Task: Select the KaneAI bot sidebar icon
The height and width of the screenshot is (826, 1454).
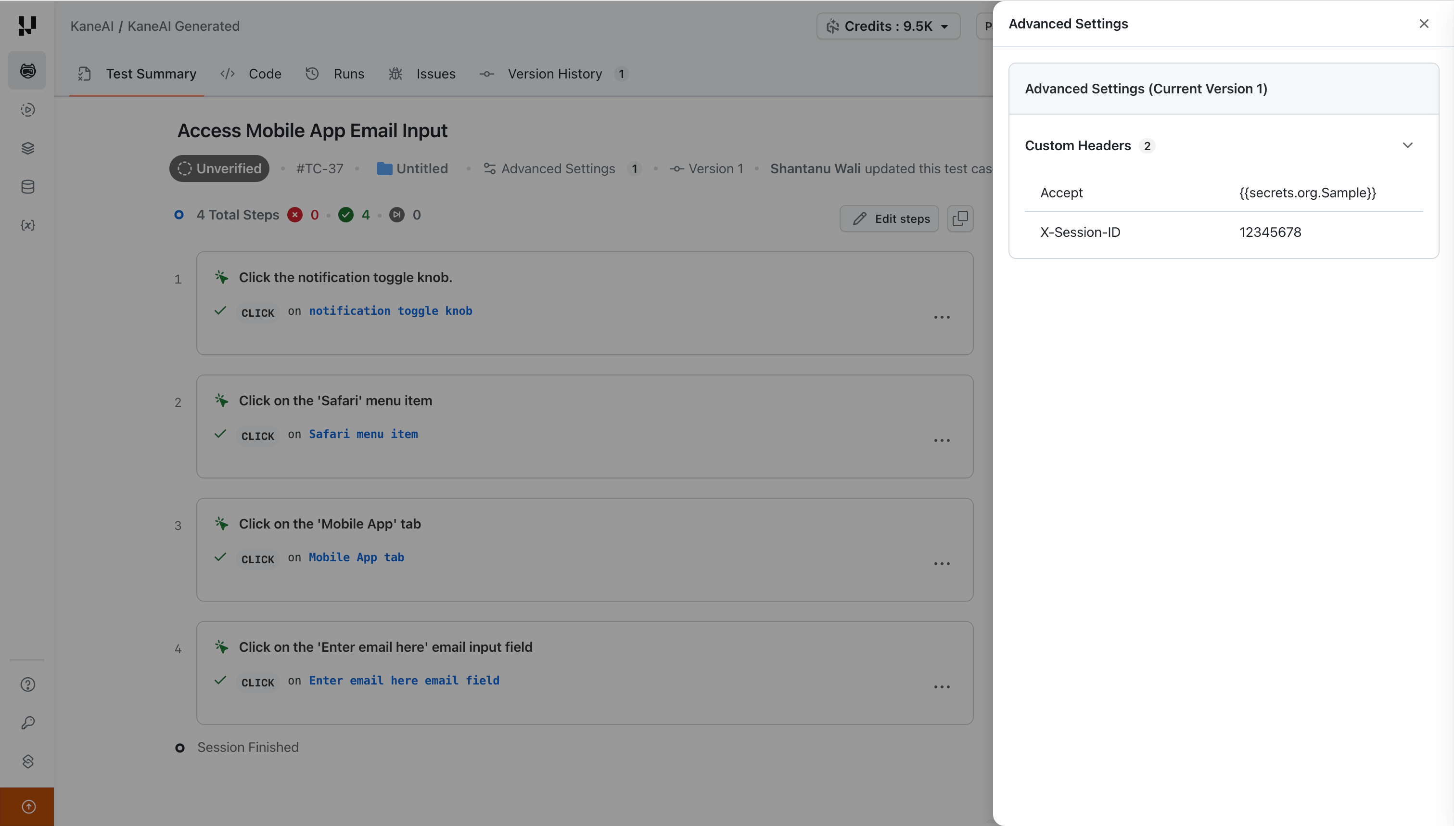Action: [27, 71]
